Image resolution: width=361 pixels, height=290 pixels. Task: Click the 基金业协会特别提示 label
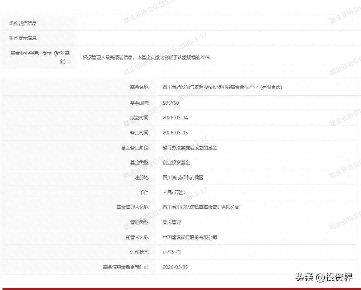click(x=40, y=57)
